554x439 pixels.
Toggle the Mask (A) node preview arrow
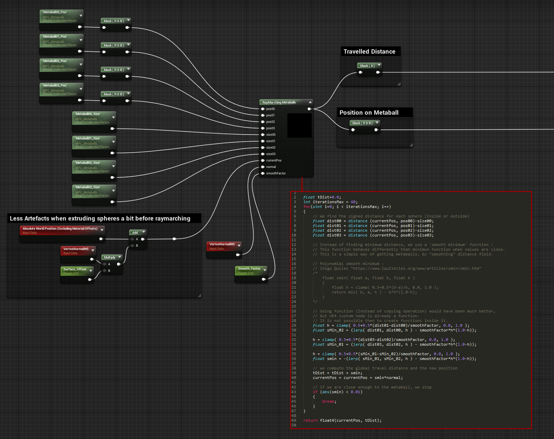379,65
